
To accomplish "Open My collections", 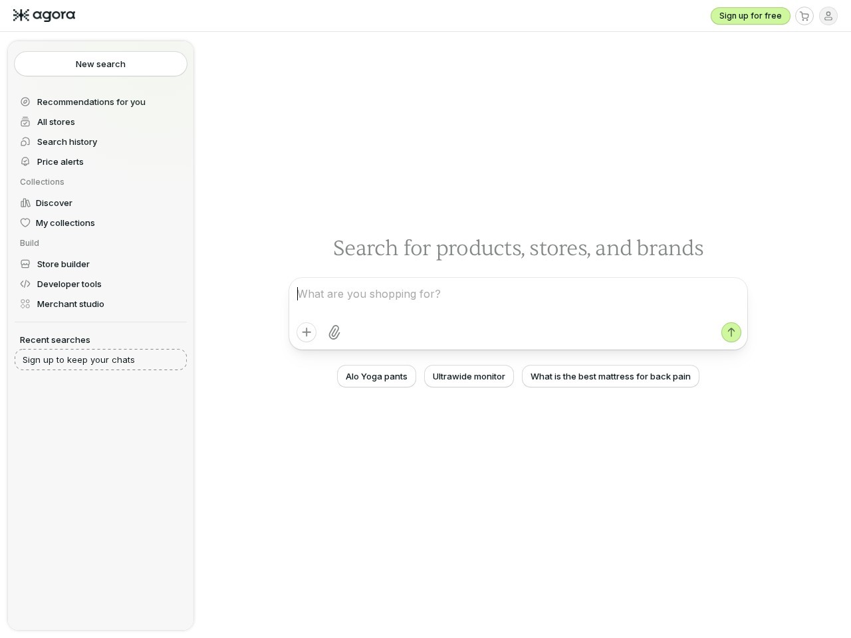I will [100, 223].
